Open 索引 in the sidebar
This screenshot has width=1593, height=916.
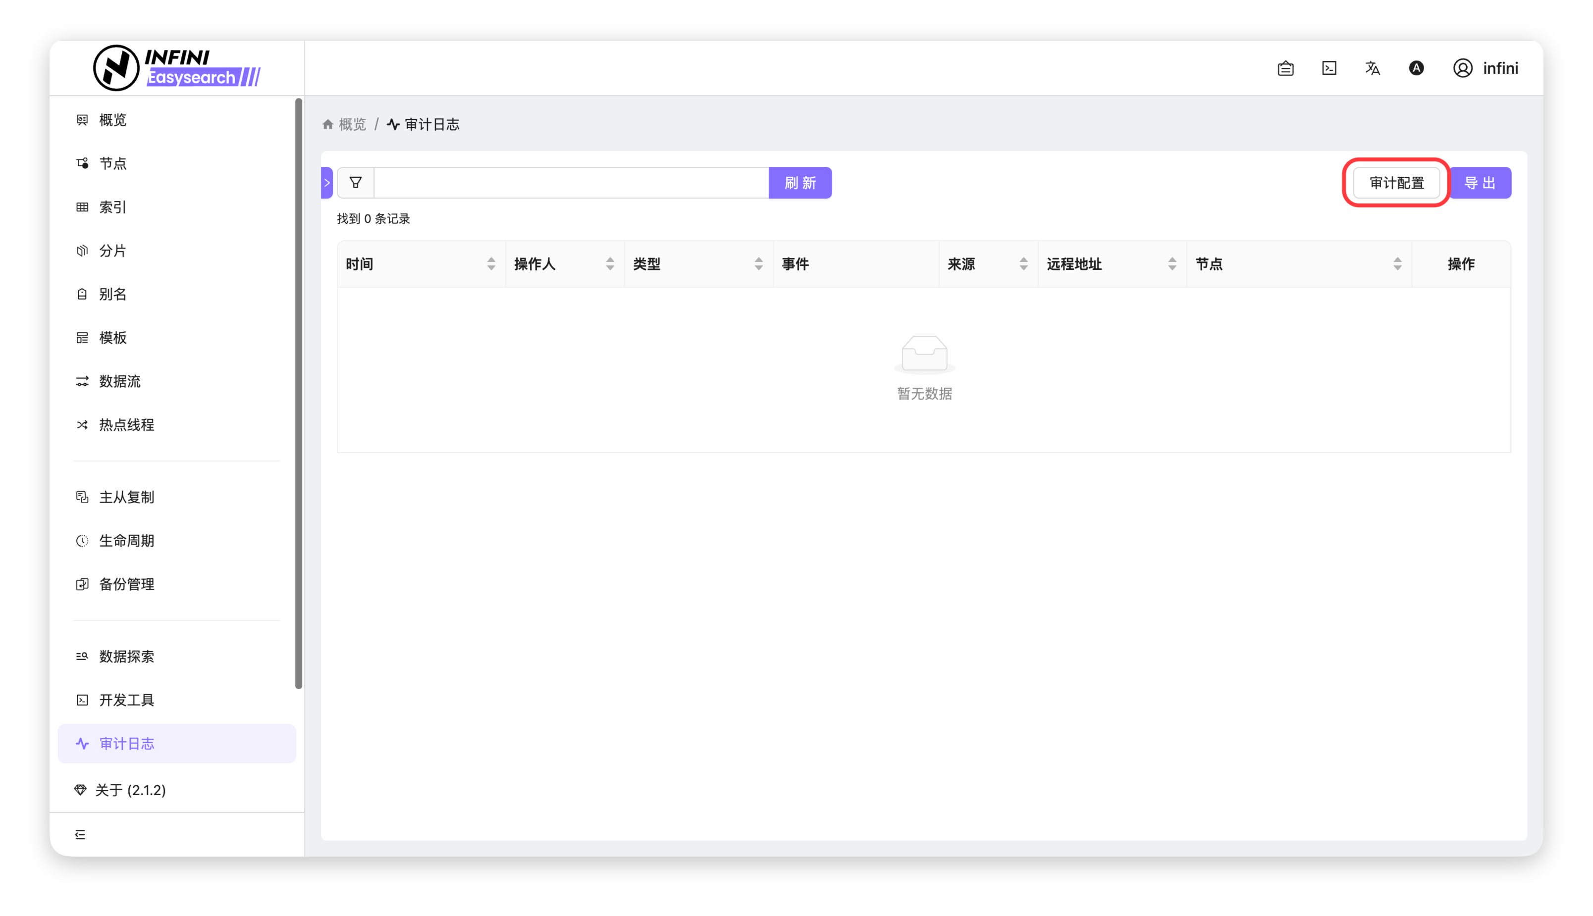113,207
